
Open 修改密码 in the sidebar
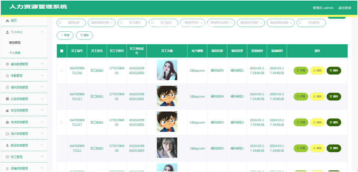[x=15, y=43]
